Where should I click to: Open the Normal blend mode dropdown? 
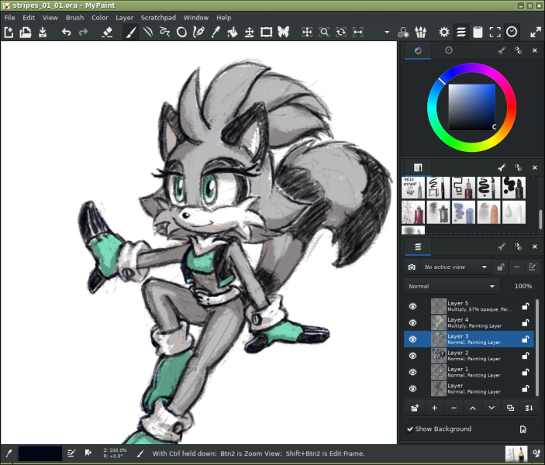click(x=451, y=287)
